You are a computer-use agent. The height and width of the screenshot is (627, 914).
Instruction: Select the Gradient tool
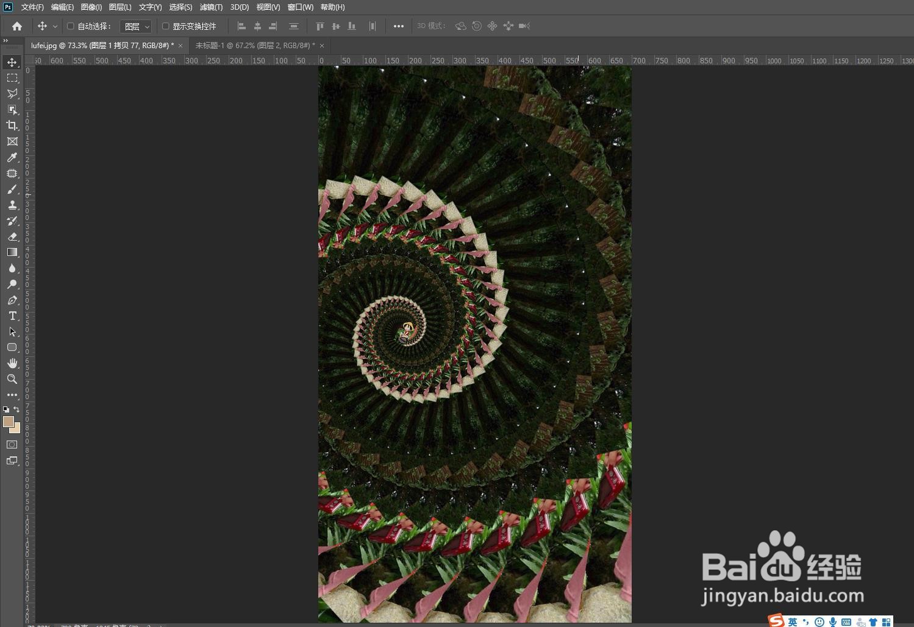(12, 252)
